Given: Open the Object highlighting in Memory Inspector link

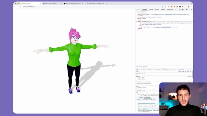Looking at the screenshot, I should [x=148, y=109].
